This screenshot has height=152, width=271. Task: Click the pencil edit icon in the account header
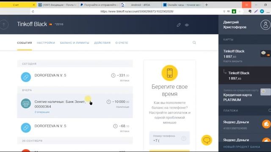(179, 25)
